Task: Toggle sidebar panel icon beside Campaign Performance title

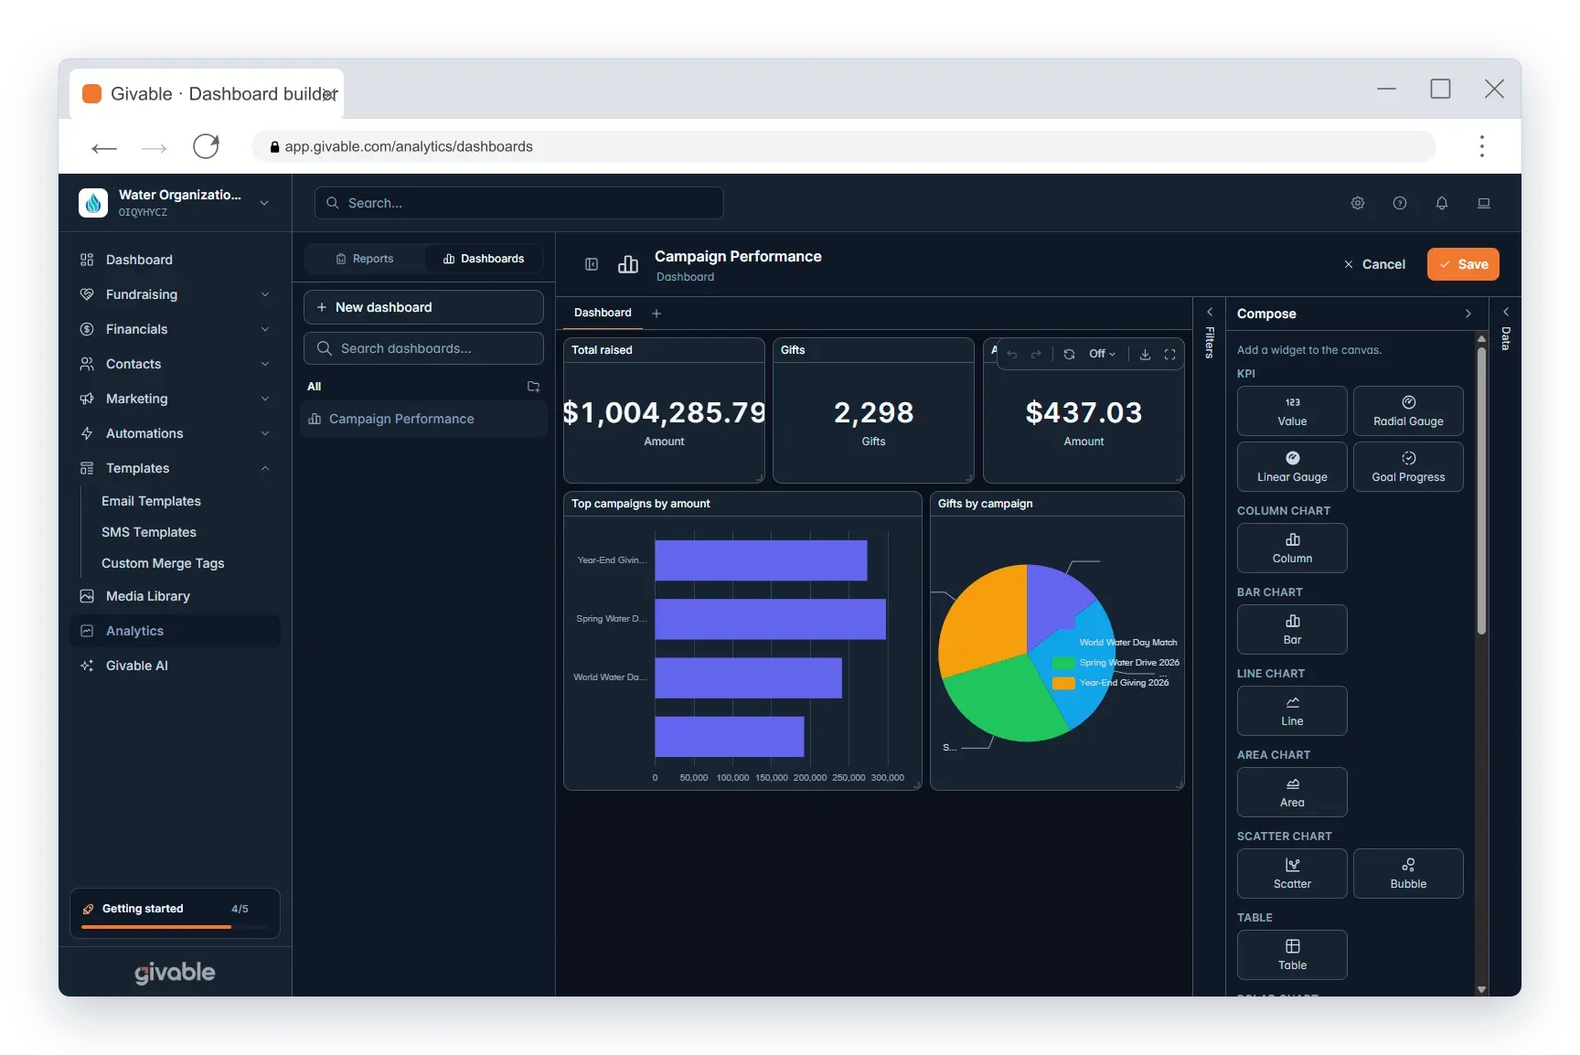Action: (592, 264)
